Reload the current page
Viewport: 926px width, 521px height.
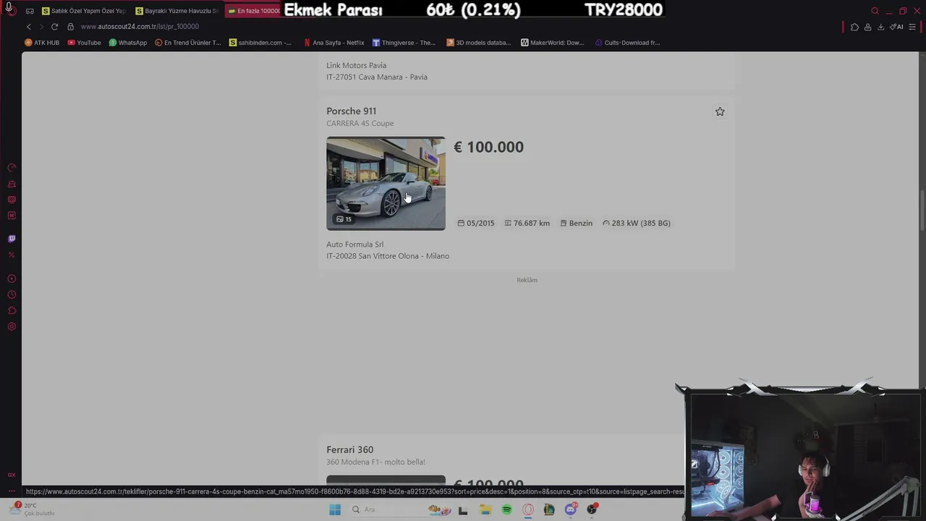54,27
